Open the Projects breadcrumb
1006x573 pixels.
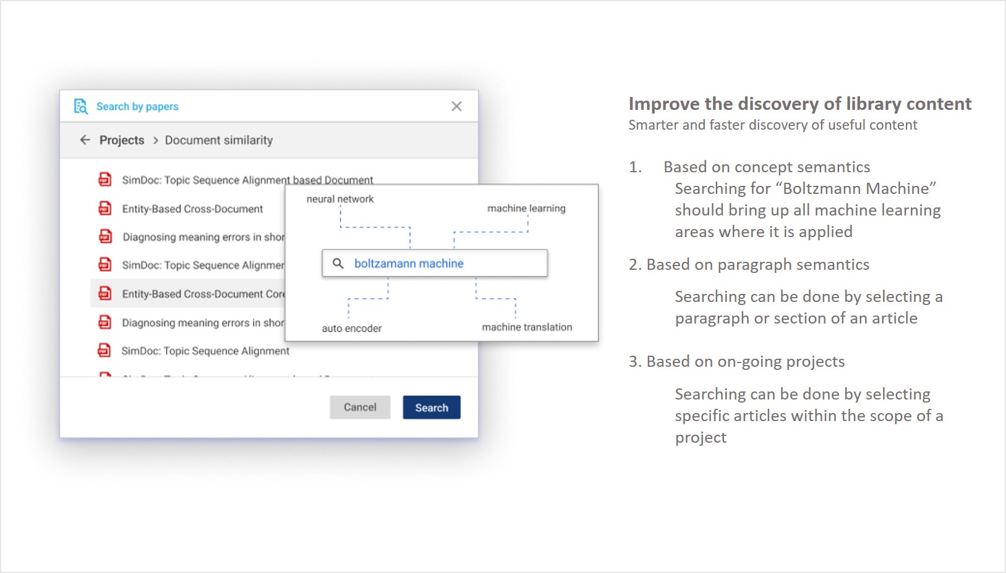pos(122,140)
